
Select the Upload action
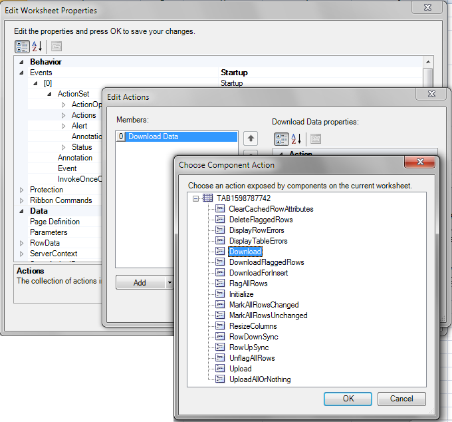[x=241, y=369]
